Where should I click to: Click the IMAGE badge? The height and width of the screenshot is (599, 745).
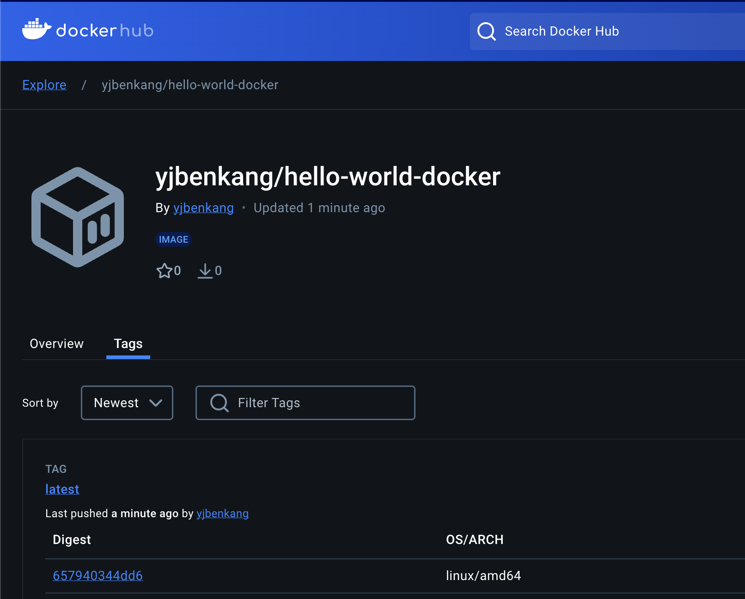(173, 239)
